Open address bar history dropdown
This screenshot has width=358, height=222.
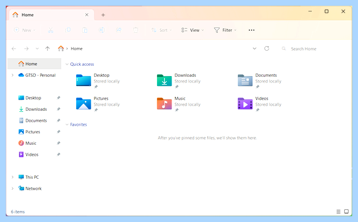click(254, 48)
